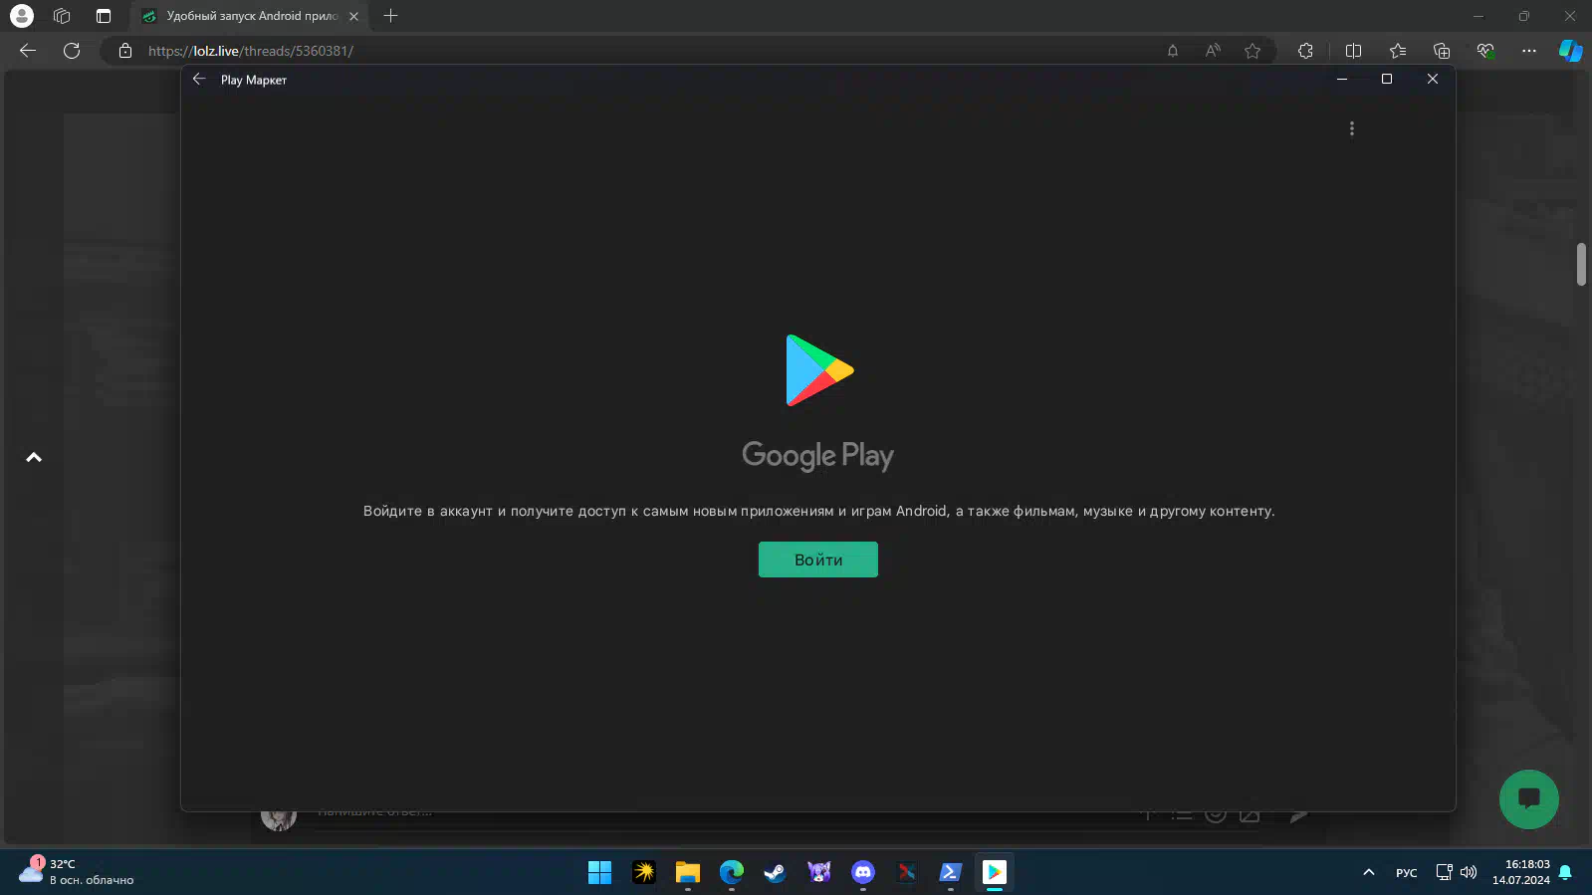Close the Удобный запуск Android tab
The height and width of the screenshot is (895, 1592).
(x=353, y=16)
